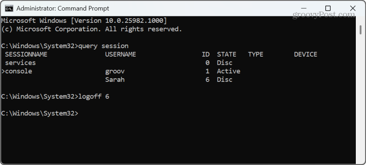Viewport: 366px width, 165px height.
Task: Click the TYPE column header
Action: pos(256,55)
